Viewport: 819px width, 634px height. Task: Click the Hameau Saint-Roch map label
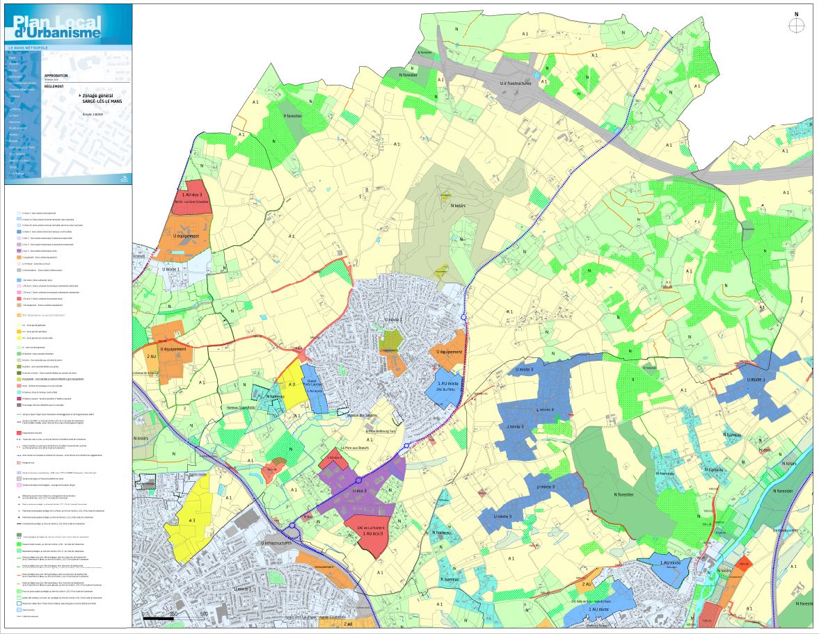pos(263,409)
